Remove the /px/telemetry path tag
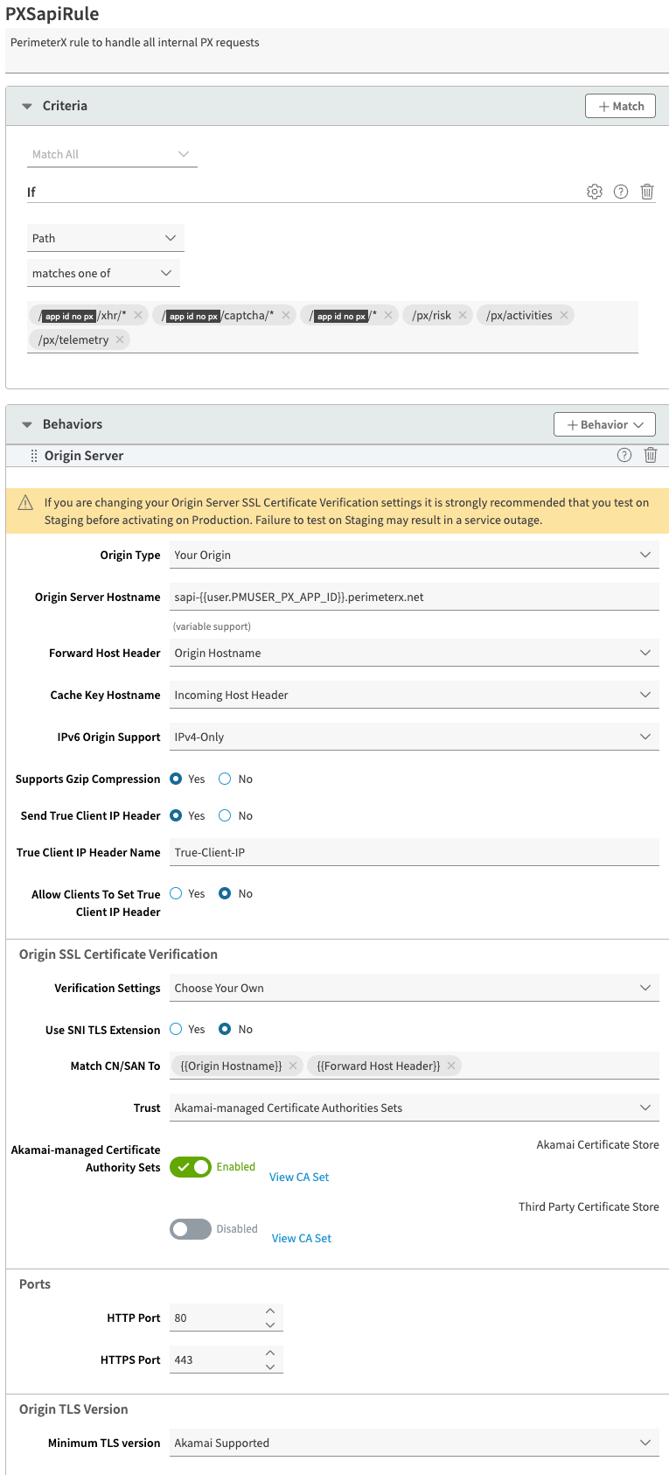The height and width of the screenshot is (1475, 669). [x=120, y=339]
